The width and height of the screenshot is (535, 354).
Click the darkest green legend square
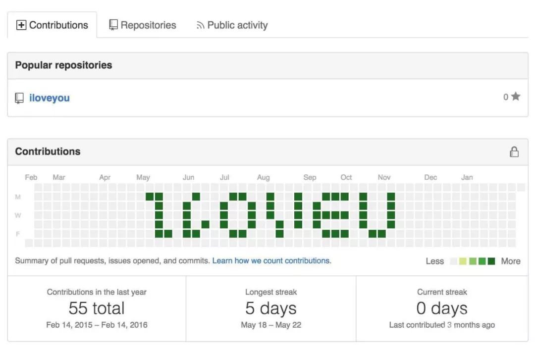pos(491,261)
